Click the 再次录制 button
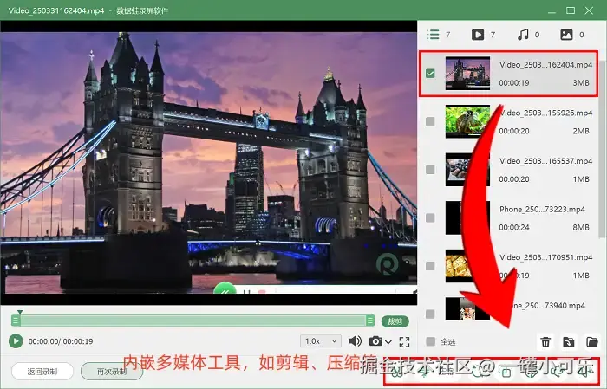This screenshot has width=607, height=389. point(112,372)
